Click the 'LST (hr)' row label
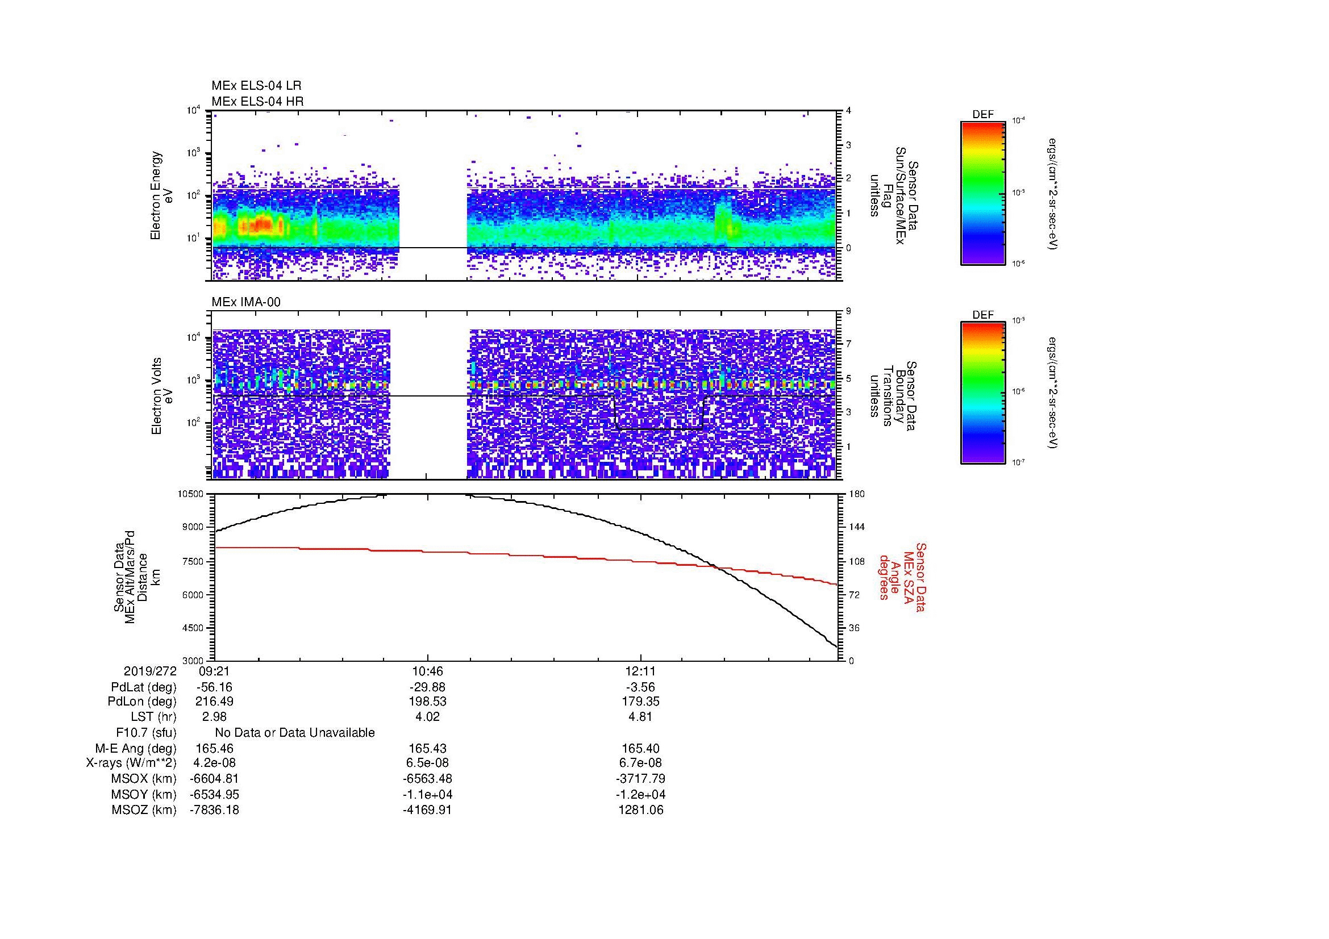This screenshot has width=1329, height=939. 153,717
